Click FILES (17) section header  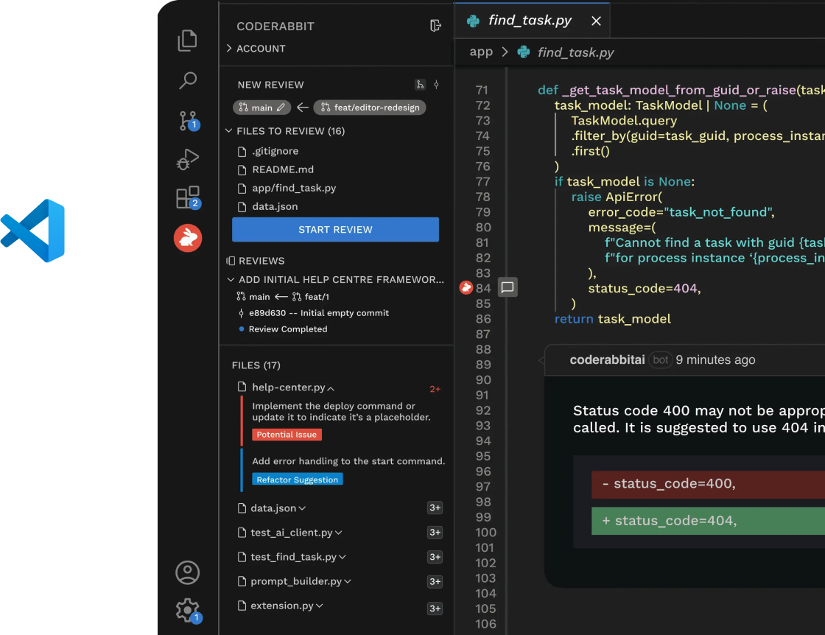pyautogui.click(x=256, y=365)
